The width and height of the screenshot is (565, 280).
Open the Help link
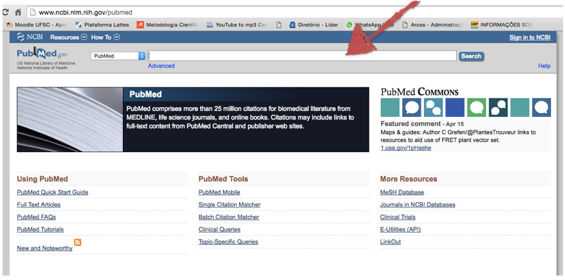544,66
